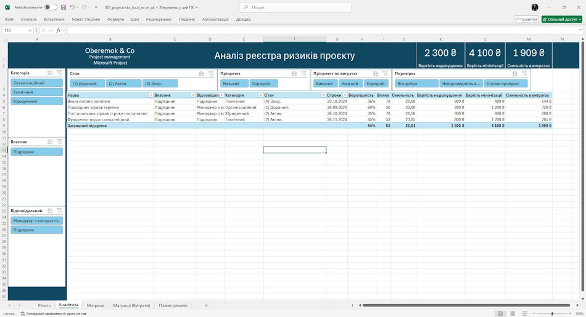
Task: Add a new sheet with plus icon
Action: (206, 305)
